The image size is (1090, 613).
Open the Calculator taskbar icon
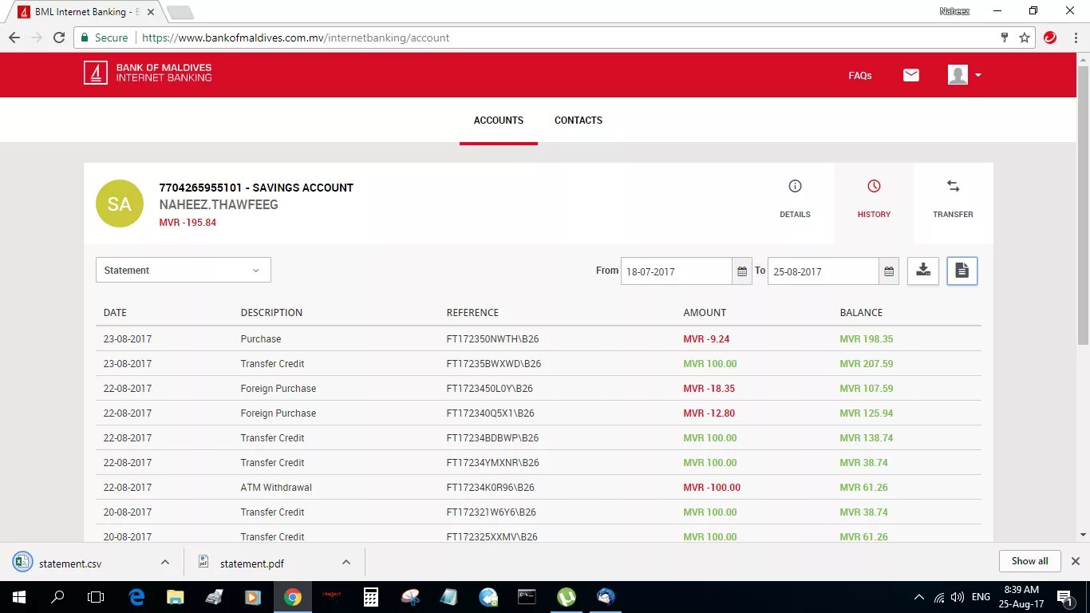click(370, 597)
